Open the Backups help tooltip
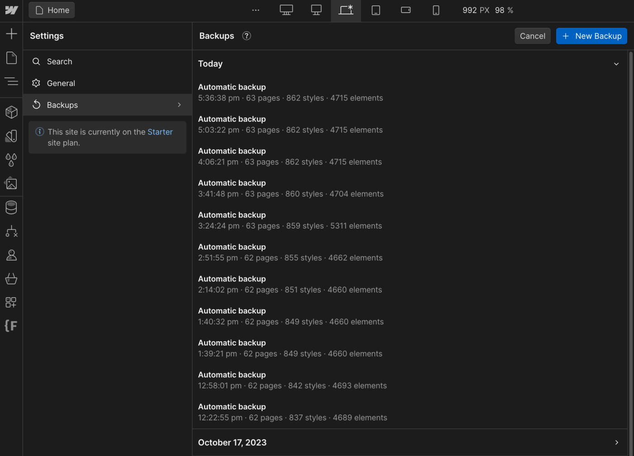The width and height of the screenshot is (634, 456). coord(247,36)
